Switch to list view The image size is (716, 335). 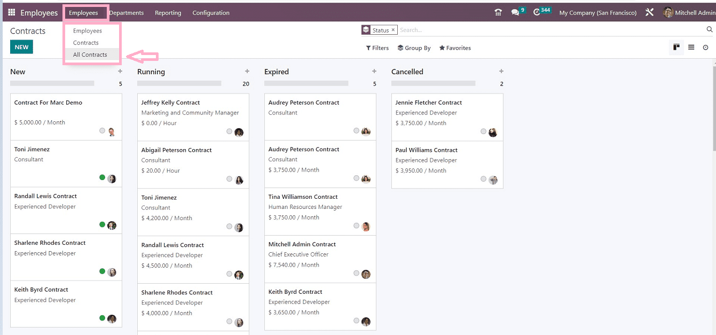(x=691, y=48)
